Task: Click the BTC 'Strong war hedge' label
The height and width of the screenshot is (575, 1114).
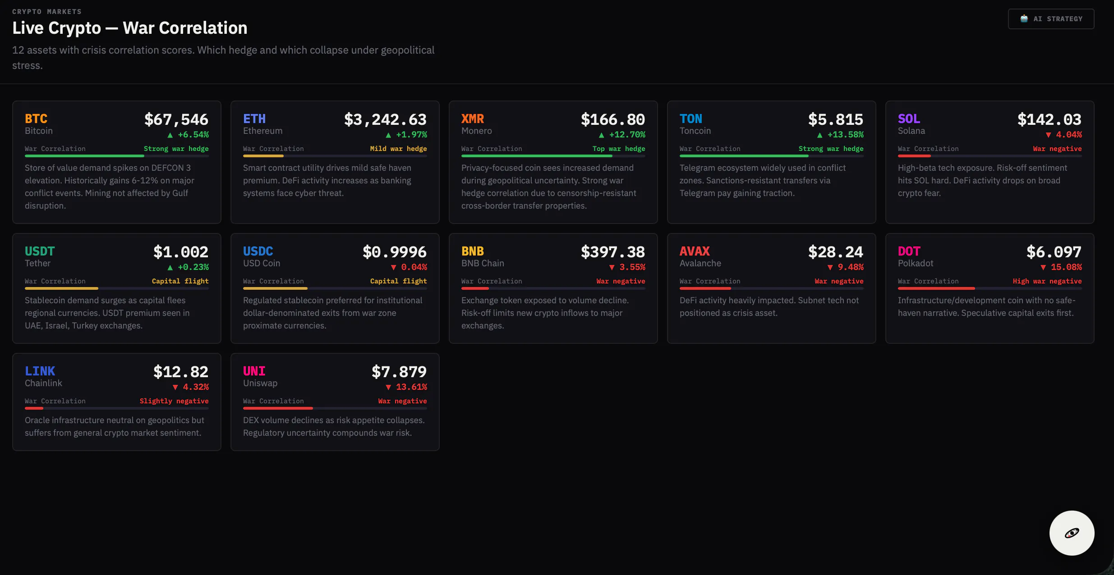Action: [x=176, y=149]
